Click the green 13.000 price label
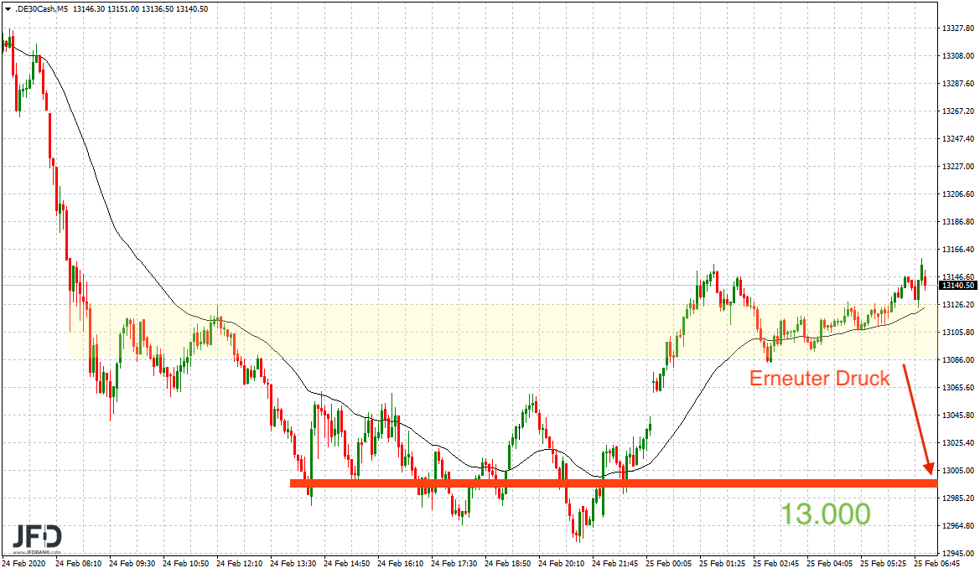This screenshot has height=573, width=980. point(827,515)
